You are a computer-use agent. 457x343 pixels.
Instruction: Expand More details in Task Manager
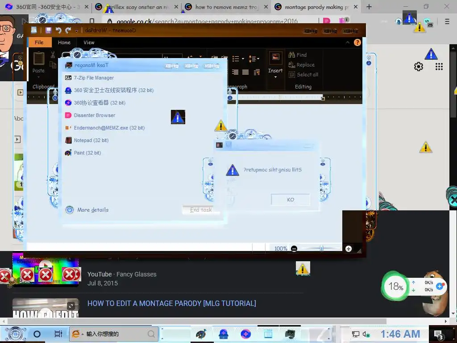pyautogui.click(x=87, y=210)
